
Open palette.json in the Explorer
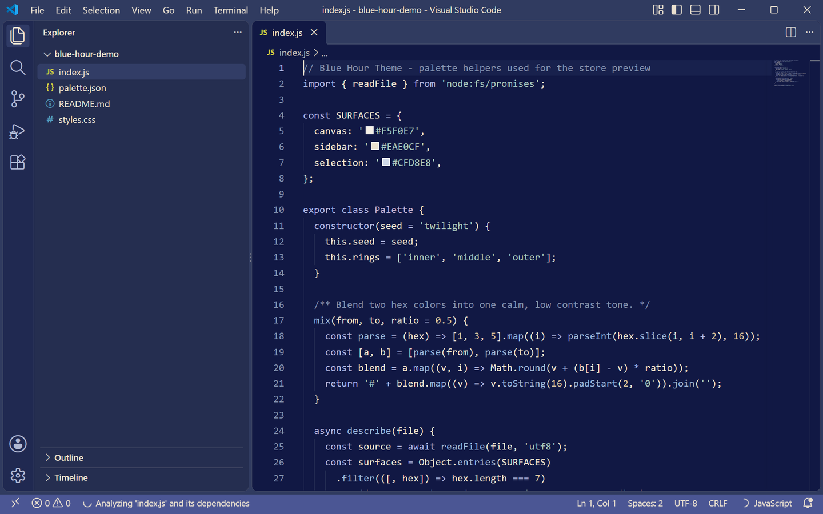pyautogui.click(x=142, y=88)
